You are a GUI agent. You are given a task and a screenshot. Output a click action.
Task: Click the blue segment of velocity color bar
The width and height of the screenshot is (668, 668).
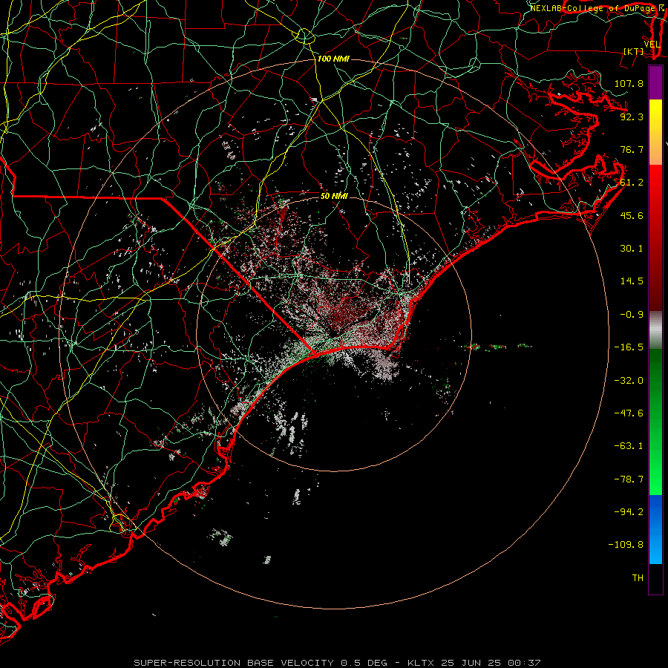point(655,529)
